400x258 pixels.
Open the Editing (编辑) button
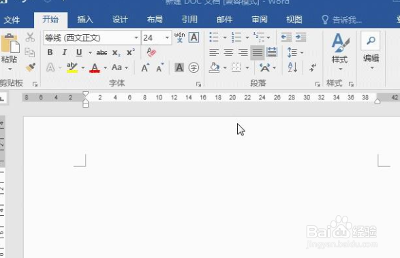[371, 51]
